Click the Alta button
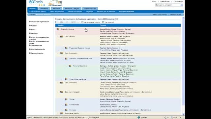This screenshot has width=211, height=119. [x=61, y=22]
